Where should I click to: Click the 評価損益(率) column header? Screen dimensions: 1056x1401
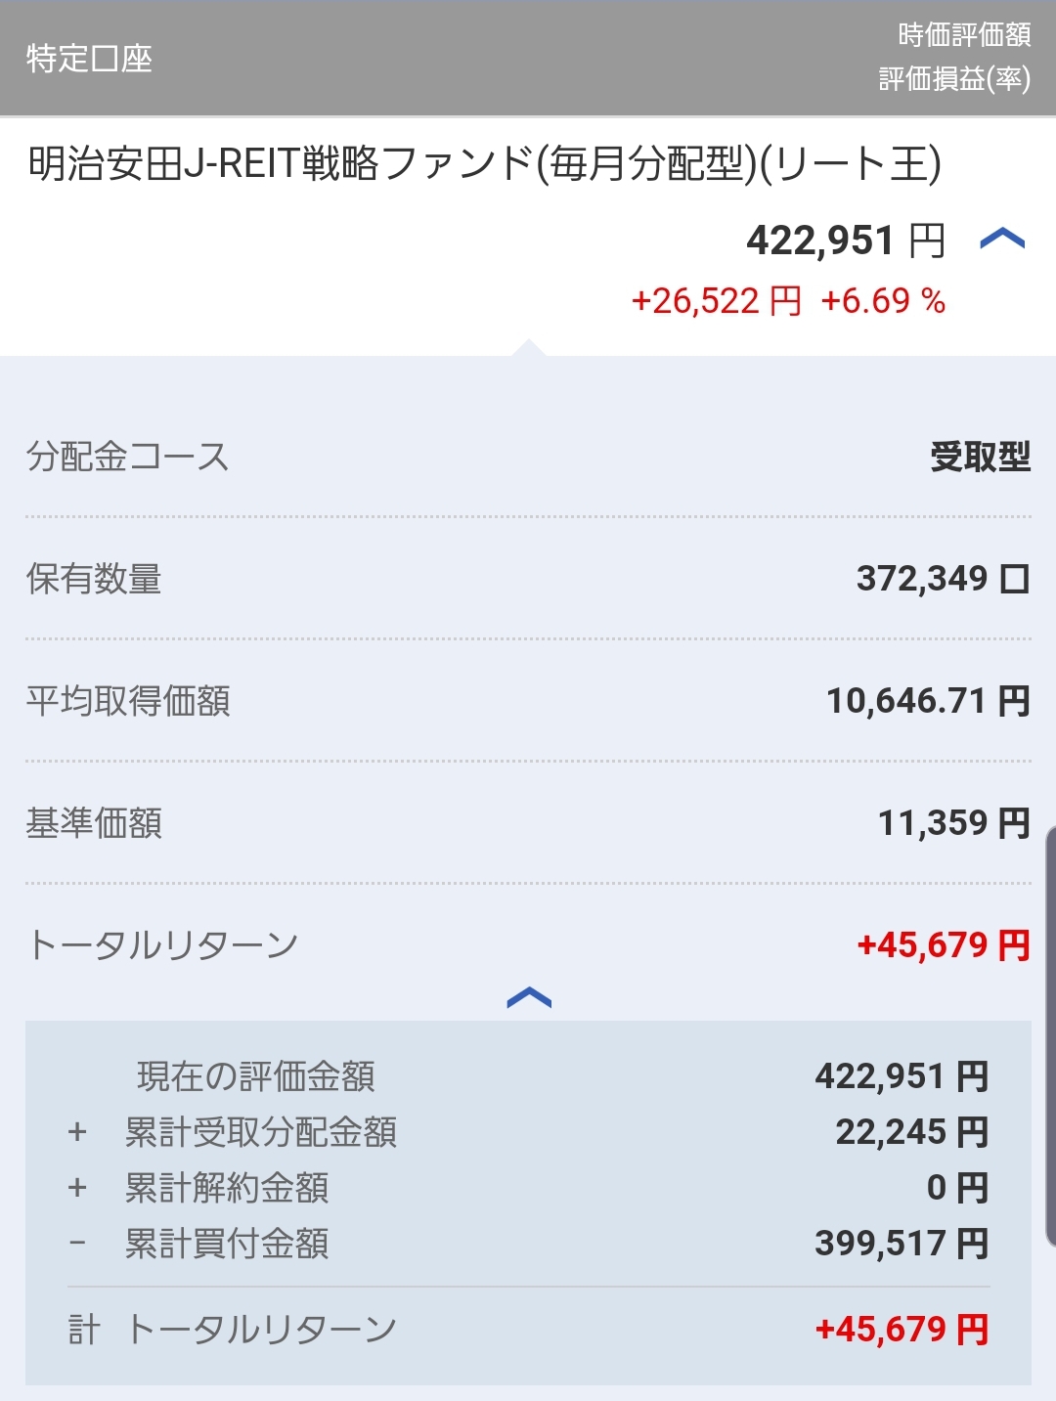(x=954, y=79)
